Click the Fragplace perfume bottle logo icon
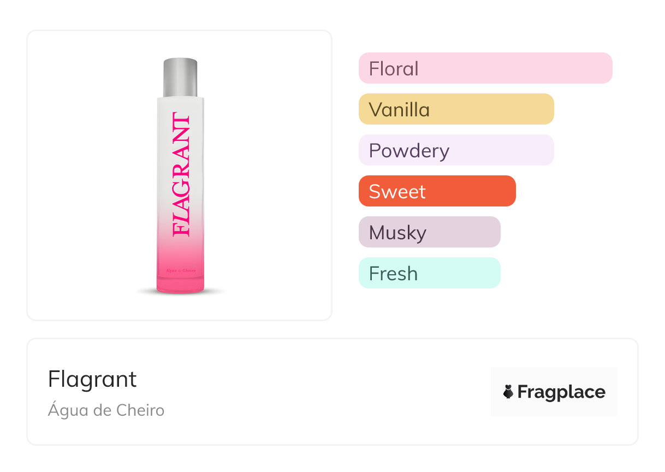Viewport: 665px width, 472px height. coord(508,392)
